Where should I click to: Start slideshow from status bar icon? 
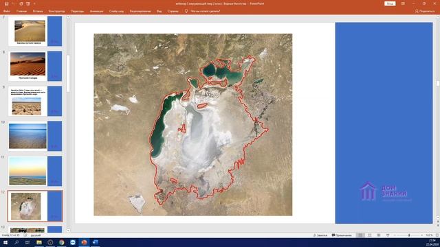point(388,235)
